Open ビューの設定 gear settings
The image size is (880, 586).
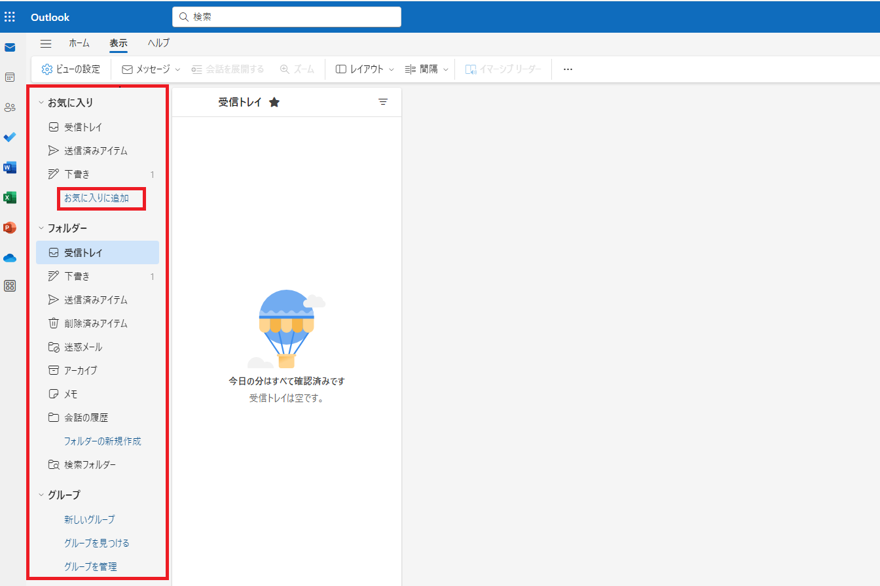pos(71,69)
